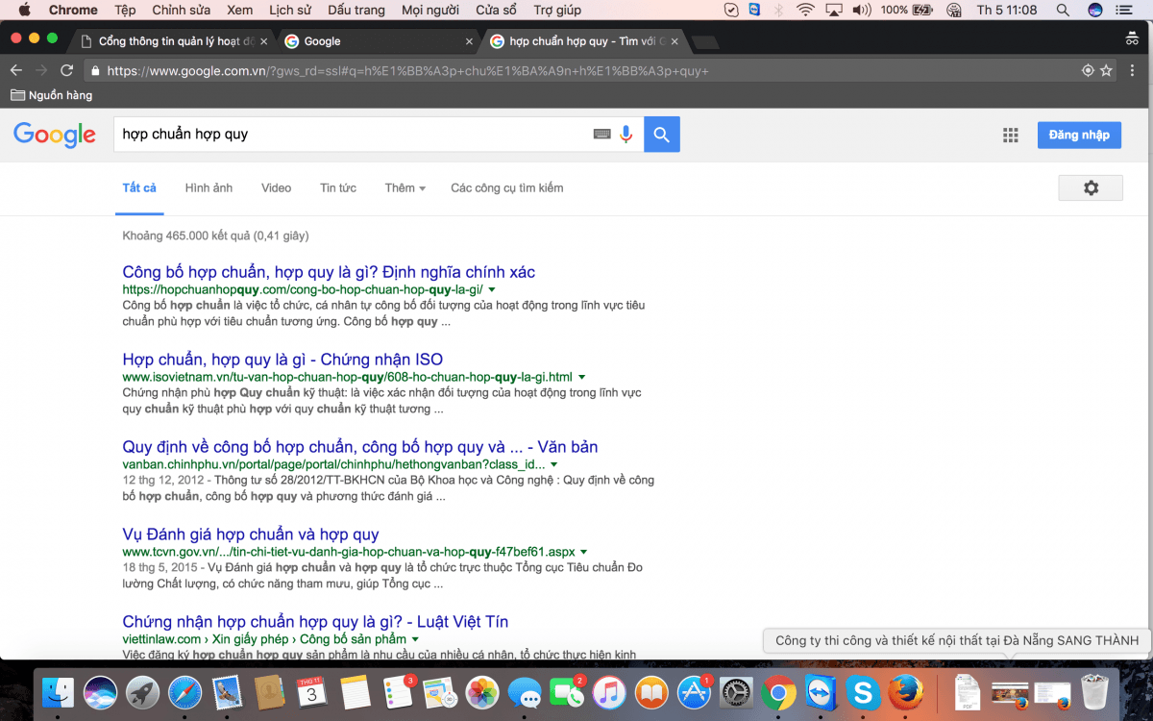Open result Hợp chuẩn, hợp quy là gì - Chứng nhận ISO
Image resolution: width=1153 pixels, height=721 pixels.
tap(282, 360)
